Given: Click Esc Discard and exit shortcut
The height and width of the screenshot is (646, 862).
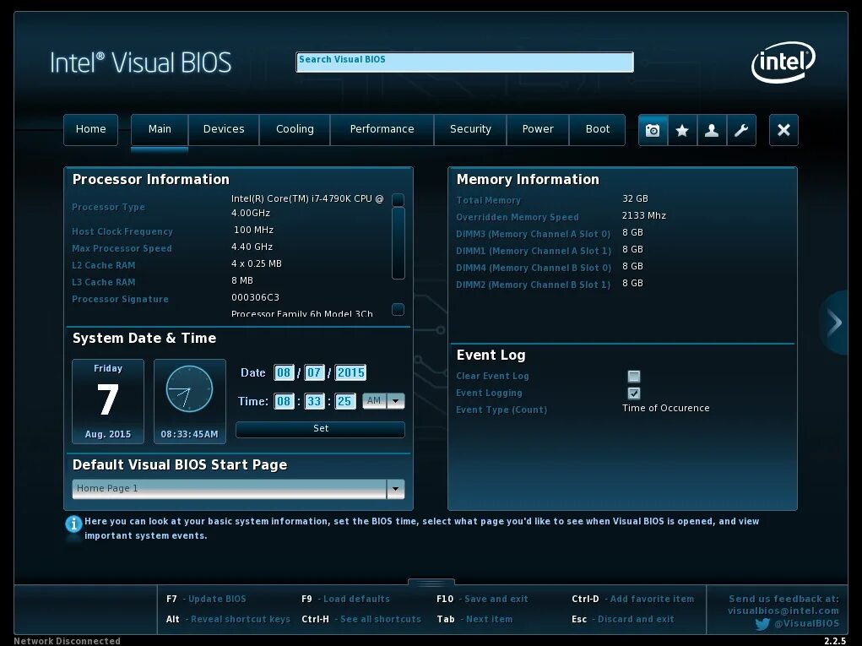Looking at the screenshot, I should coord(622,619).
